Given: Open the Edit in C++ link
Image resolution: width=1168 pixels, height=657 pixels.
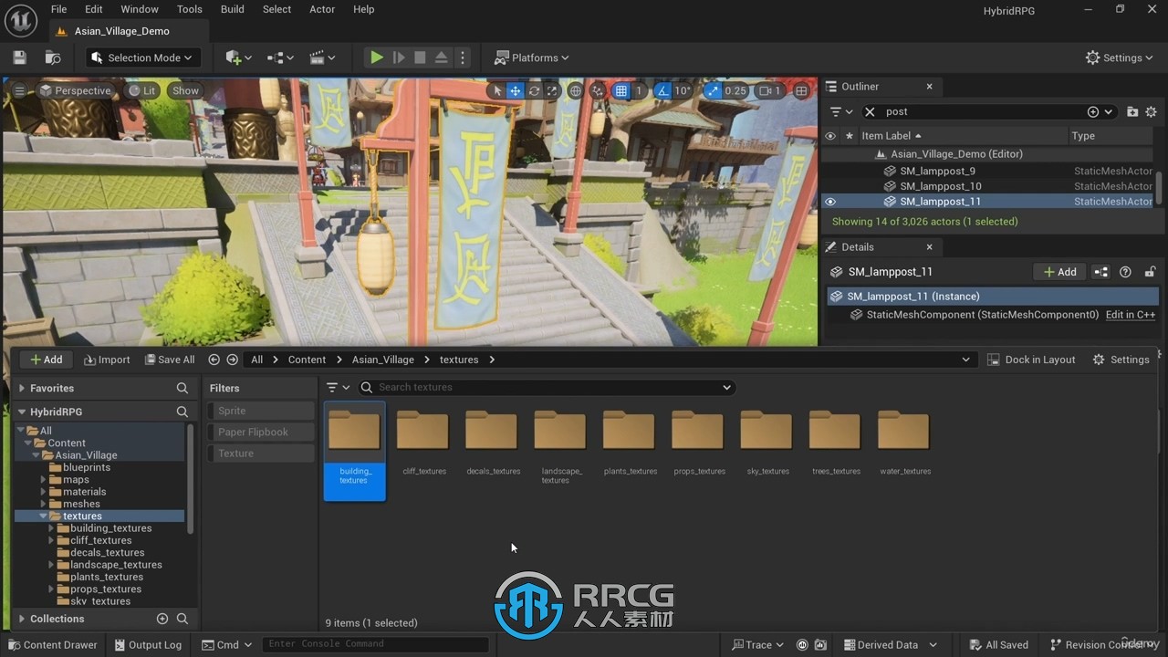Looking at the screenshot, I should tap(1131, 315).
